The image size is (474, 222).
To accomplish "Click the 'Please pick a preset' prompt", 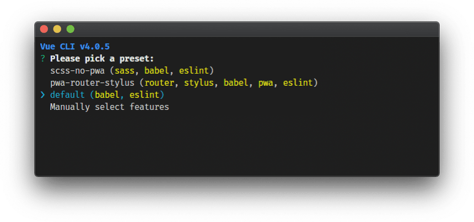I will pos(102,59).
